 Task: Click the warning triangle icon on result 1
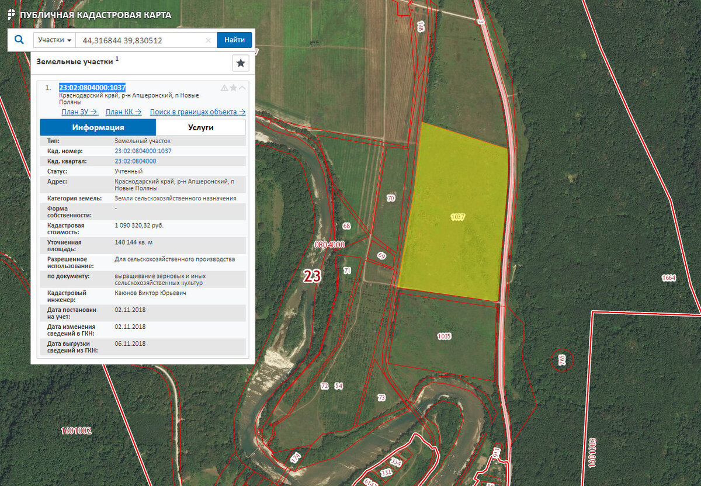click(x=224, y=88)
